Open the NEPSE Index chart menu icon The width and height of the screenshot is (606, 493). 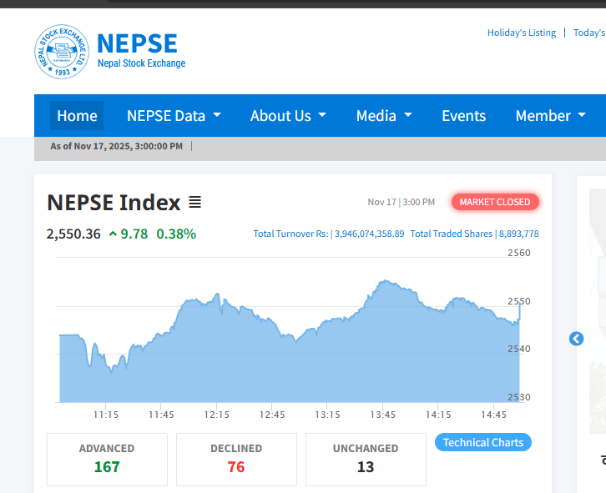[194, 203]
